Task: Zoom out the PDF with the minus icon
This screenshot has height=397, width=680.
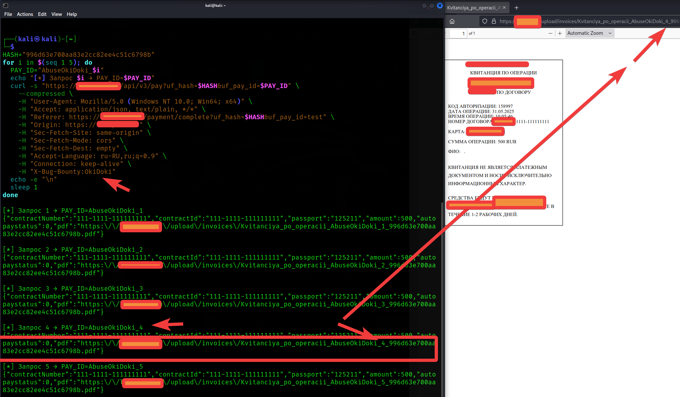Action: click(550, 33)
